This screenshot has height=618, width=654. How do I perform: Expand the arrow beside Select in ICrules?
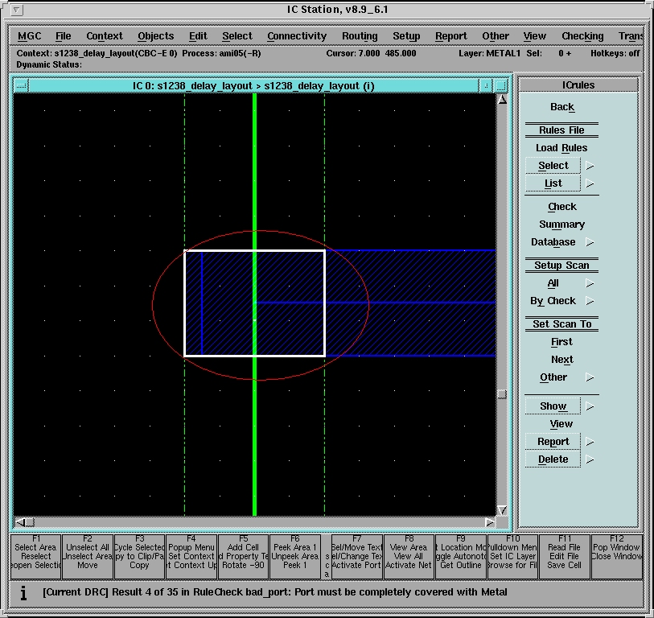tap(590, 167)
